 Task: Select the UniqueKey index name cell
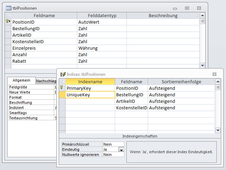click(90, 95)
